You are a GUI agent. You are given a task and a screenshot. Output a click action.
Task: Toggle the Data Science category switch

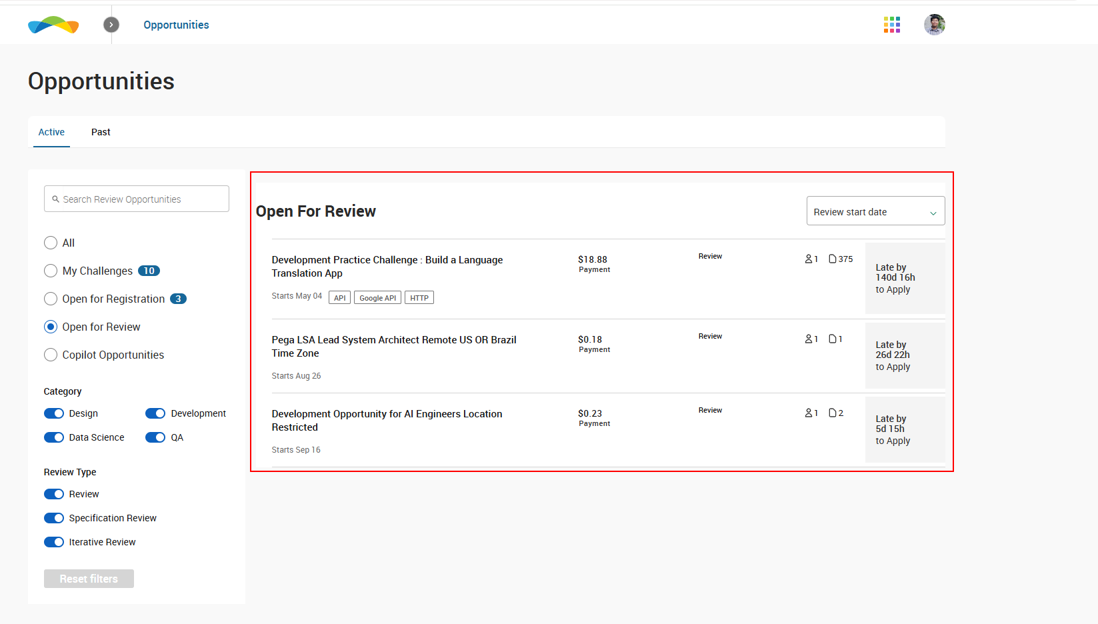[54, 437]
